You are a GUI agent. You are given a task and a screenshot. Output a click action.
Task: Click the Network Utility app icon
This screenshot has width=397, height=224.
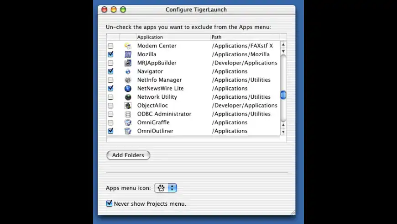128,97
